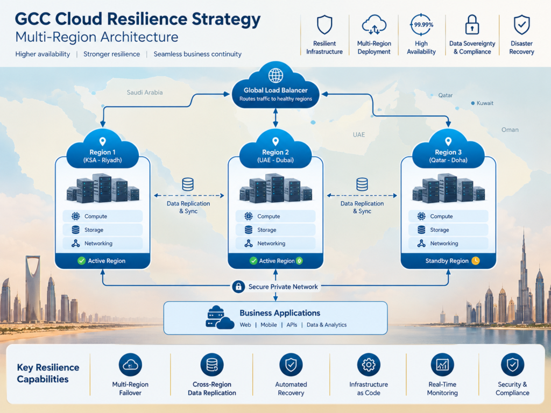Click the Cross-Region Data Replication icon
The height and width of the screenshot is (413, 551).
click(x=212, y=365)
